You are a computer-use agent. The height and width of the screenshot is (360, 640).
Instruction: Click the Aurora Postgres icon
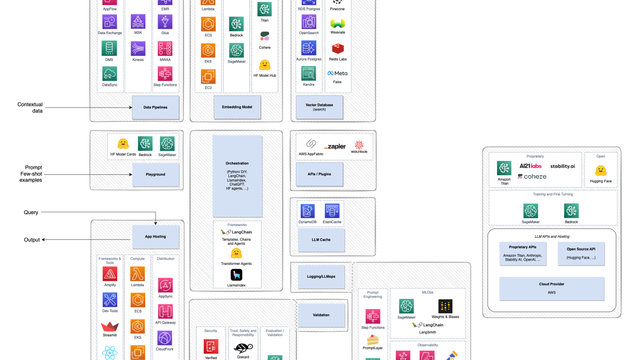click(x=309, y=48)
